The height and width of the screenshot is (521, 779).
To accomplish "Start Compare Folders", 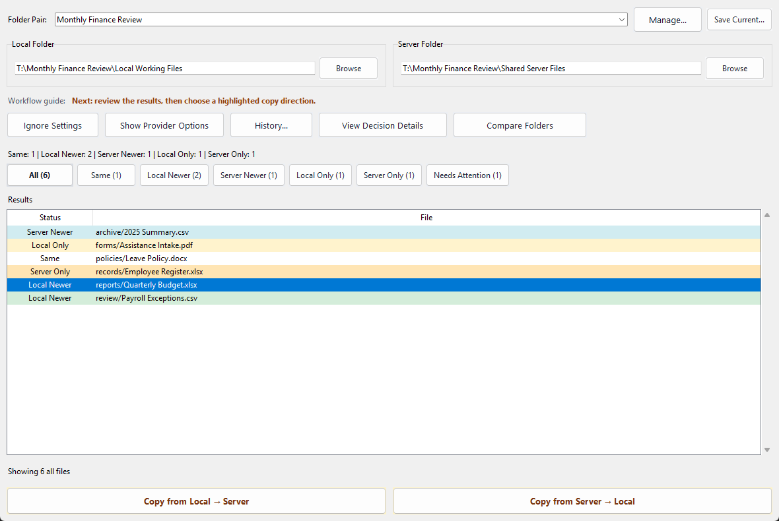I will (x=520, y=125).
